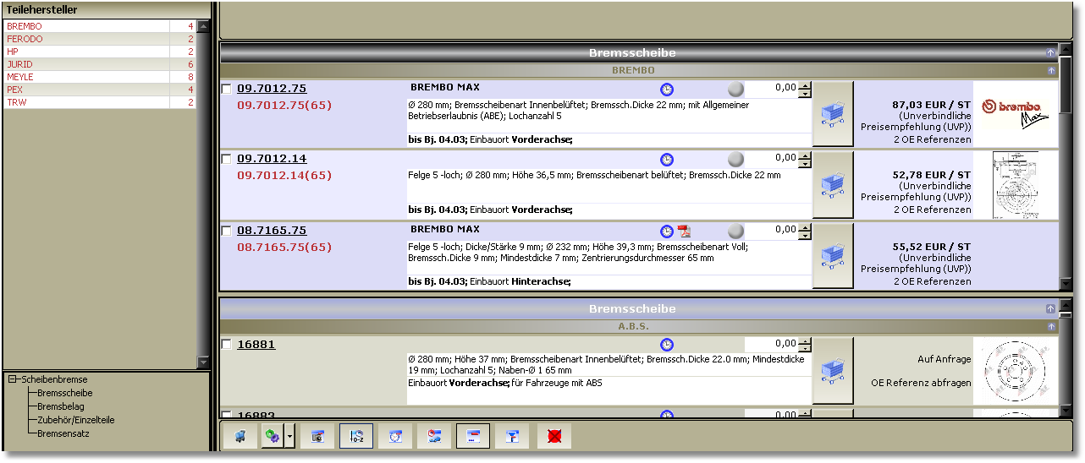This screenshot has width=1085, height=463.
Task: Select HP in the Teilehersteller list
Action: [99, 52]
